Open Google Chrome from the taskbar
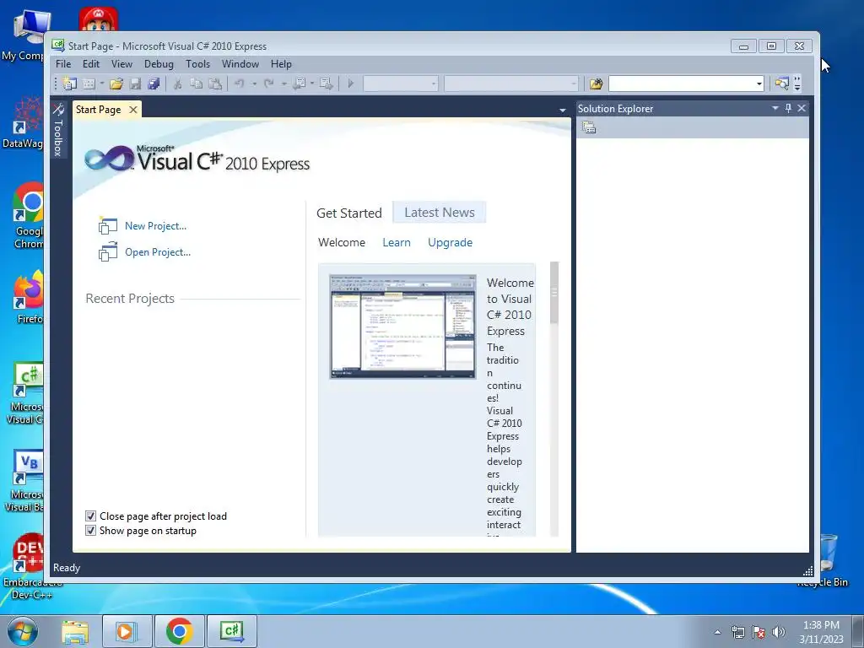864x648 pixels. [x=179, y=631]
